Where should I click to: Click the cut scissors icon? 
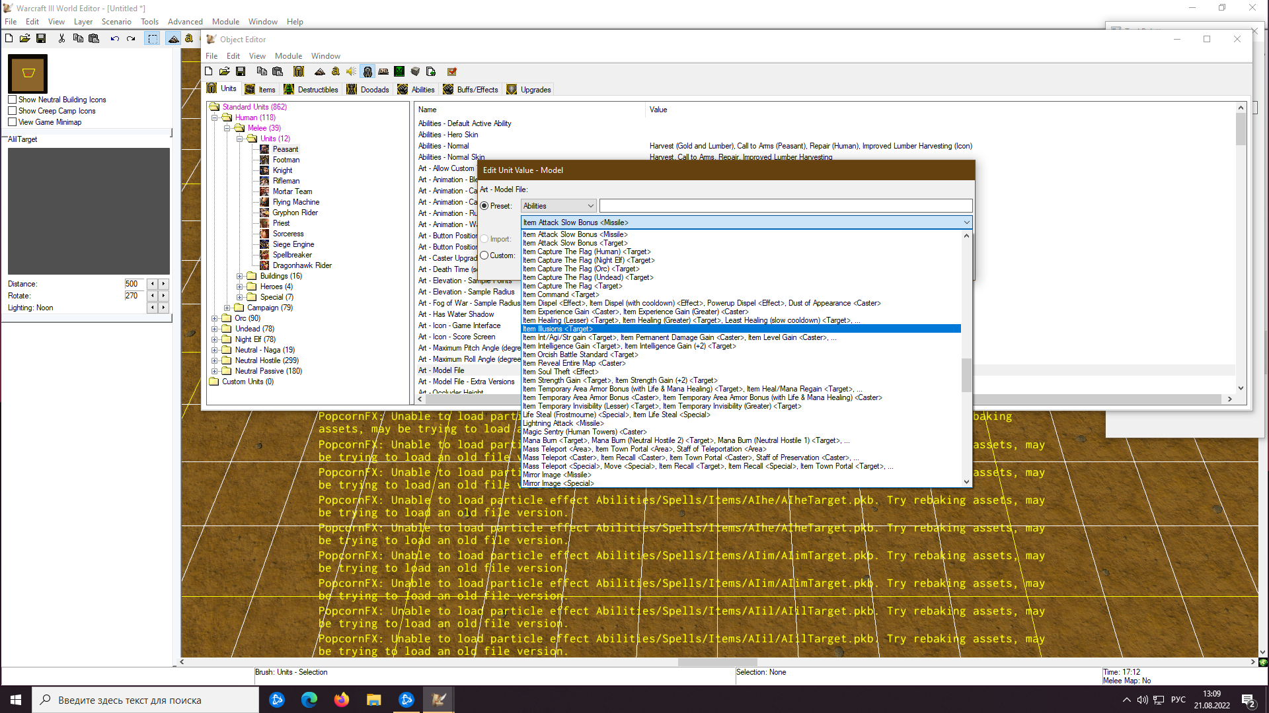pyautogui.click(x=61, y=38)
